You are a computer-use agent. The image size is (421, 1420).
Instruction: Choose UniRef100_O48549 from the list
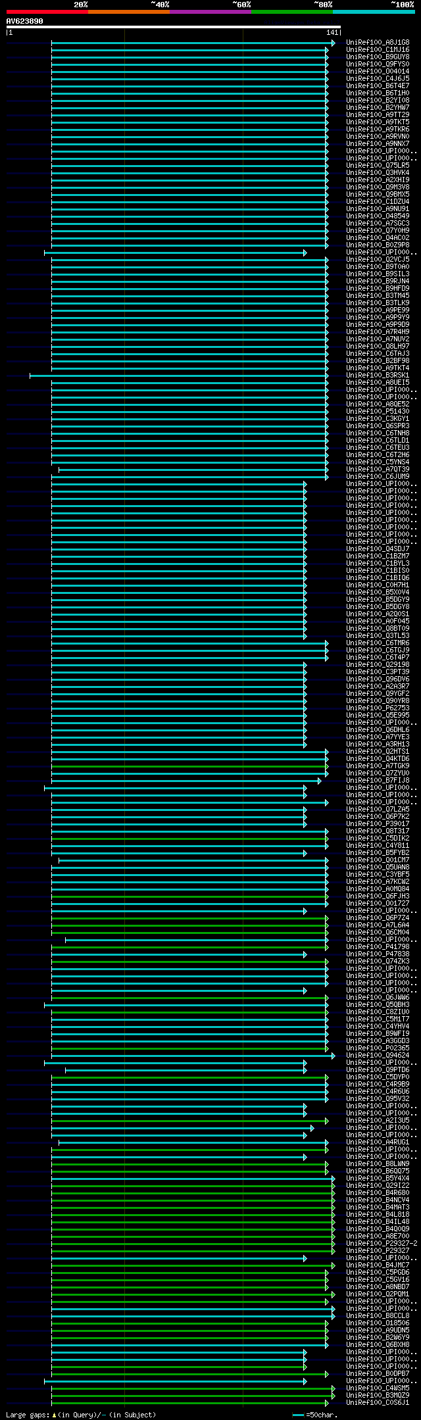pyautogui.click(x=378, y=216)
